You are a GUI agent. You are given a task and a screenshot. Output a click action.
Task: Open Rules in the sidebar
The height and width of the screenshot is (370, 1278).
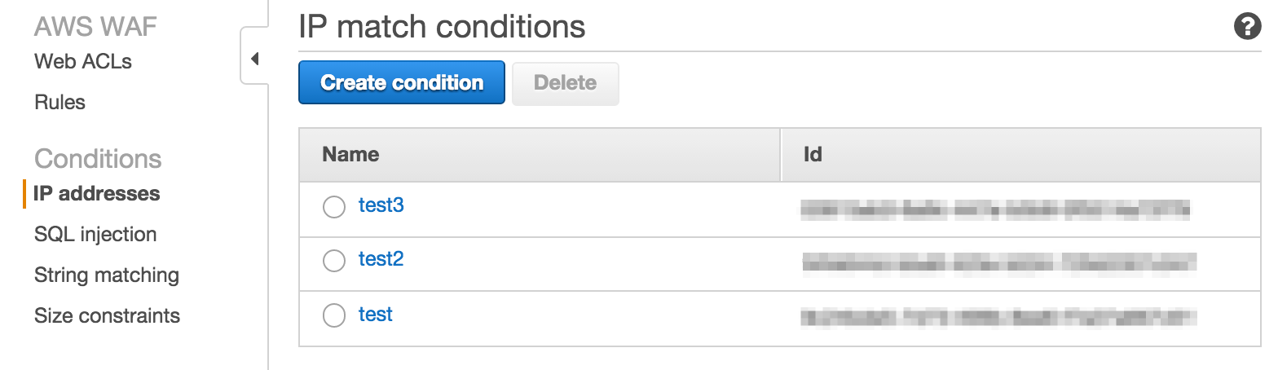pyautogui.click(x=59, y=103)
